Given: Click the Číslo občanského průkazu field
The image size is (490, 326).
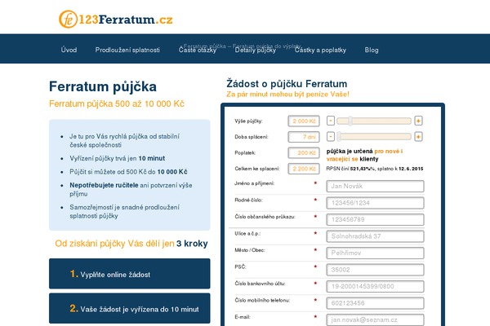Looking at the screenshot, I should click(x=375, y=219).
